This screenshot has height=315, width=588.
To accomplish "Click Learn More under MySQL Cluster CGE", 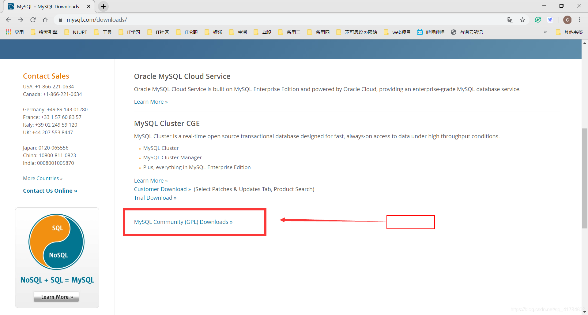I will (151, 181).
